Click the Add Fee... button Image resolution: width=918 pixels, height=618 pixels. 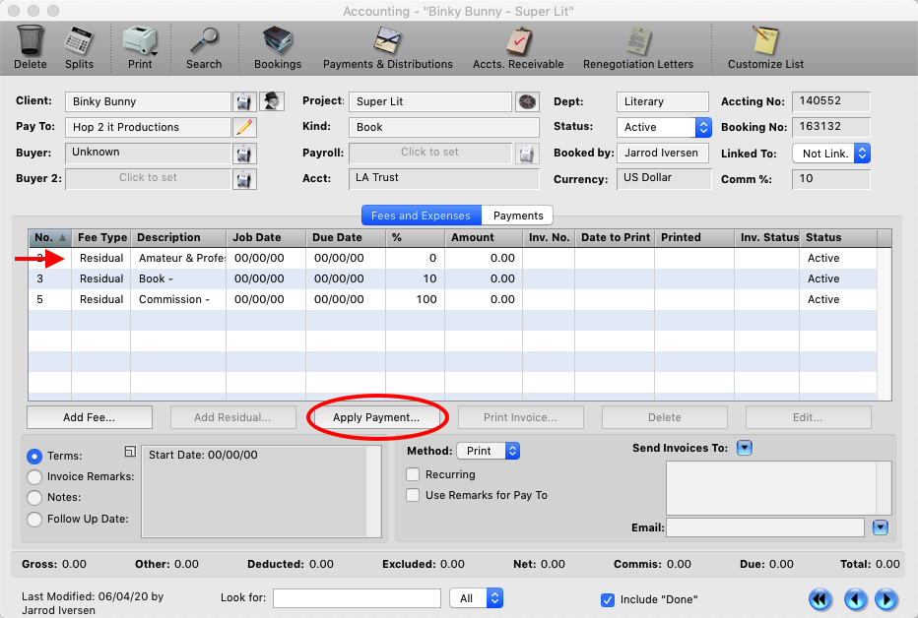90,417
